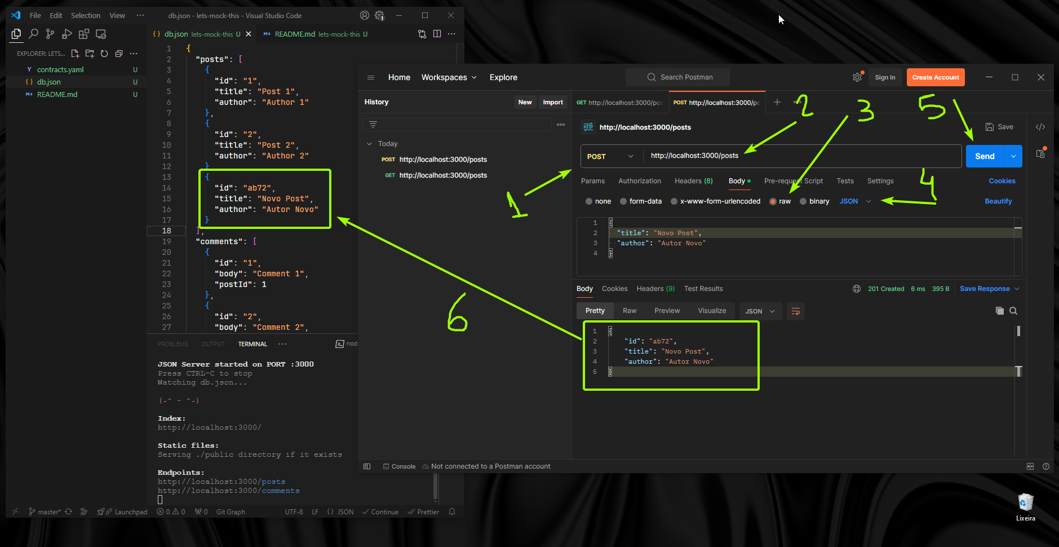Click the Postman history filter icon
This screenshot has height=547, width=1059.
pos(373,125)
